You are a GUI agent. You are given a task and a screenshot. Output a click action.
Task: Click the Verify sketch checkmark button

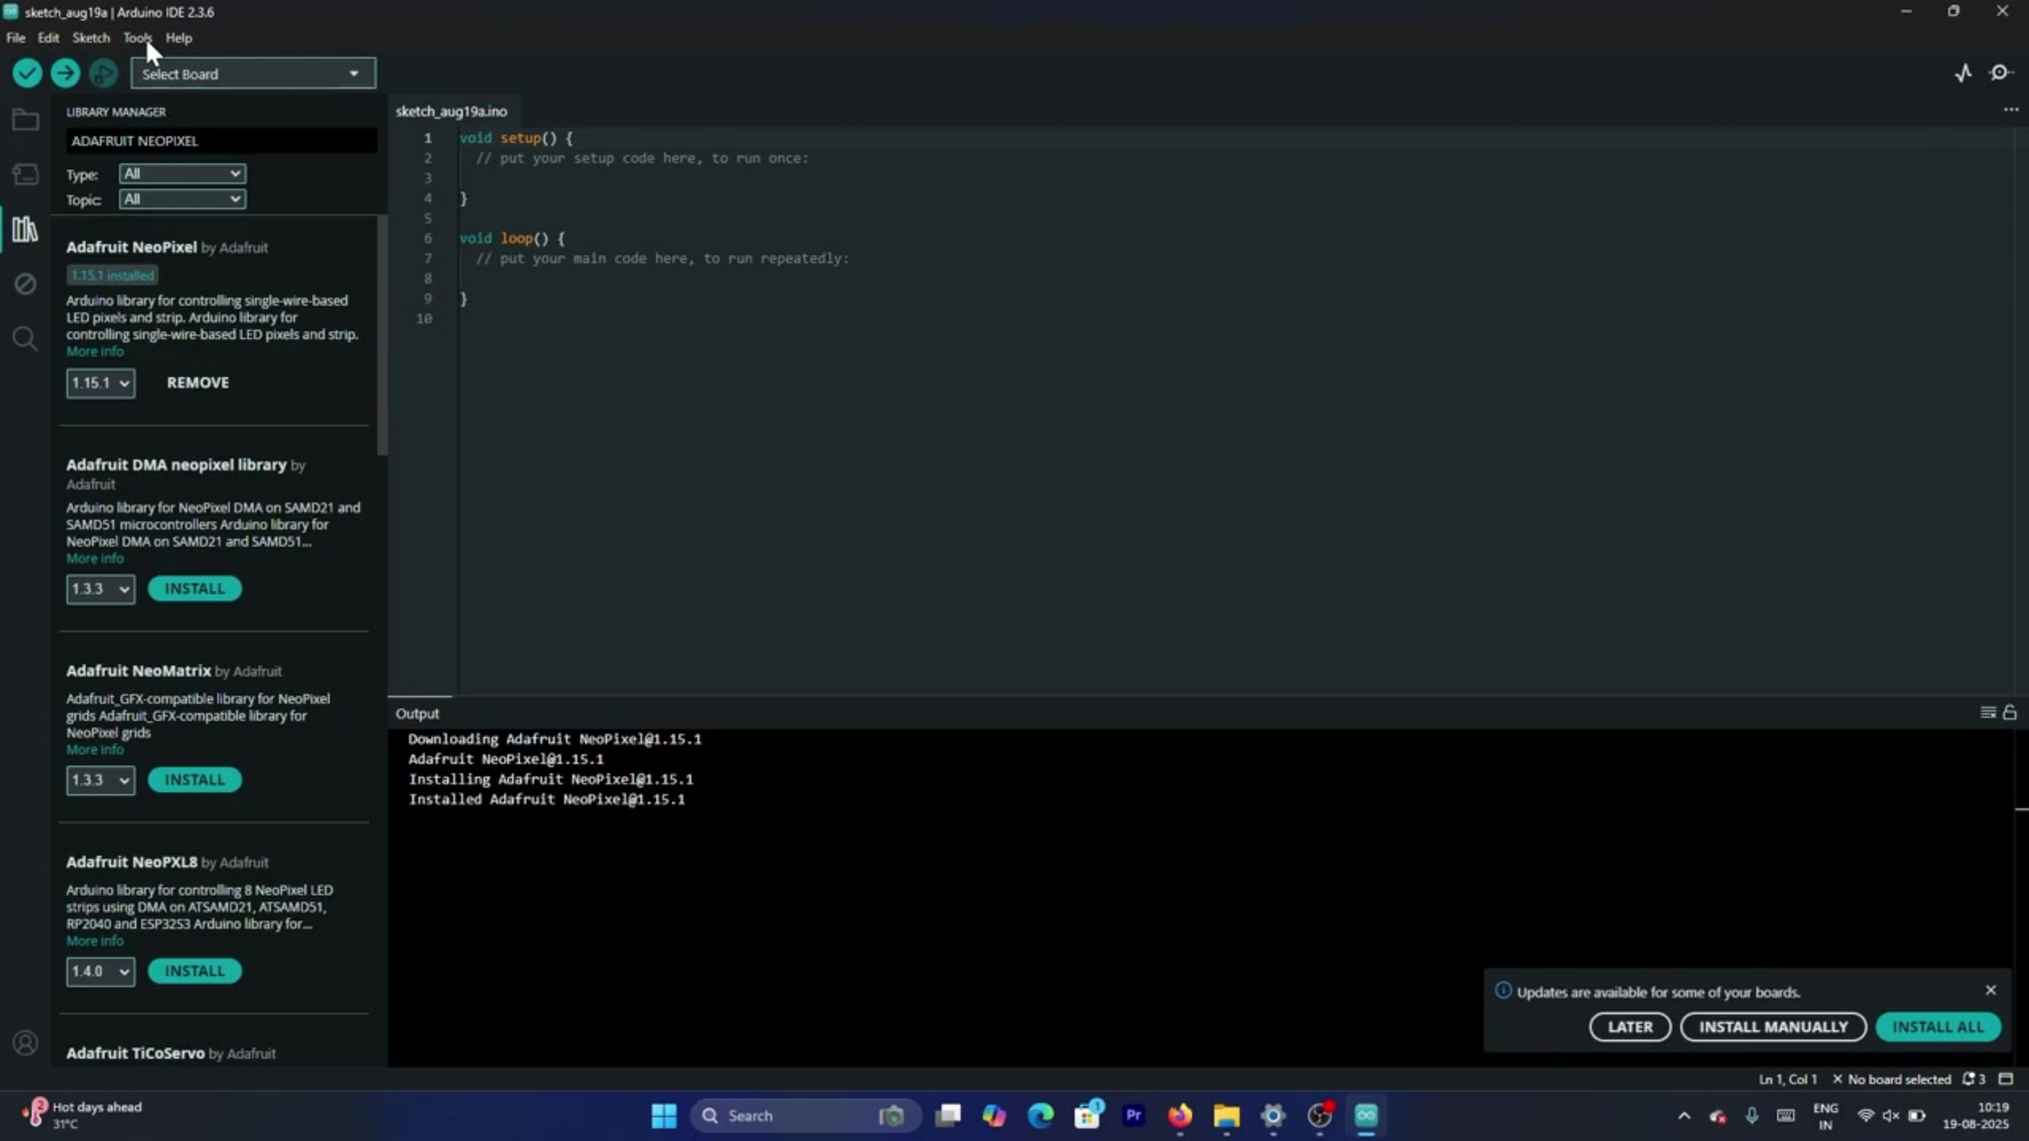pos(27,74)
